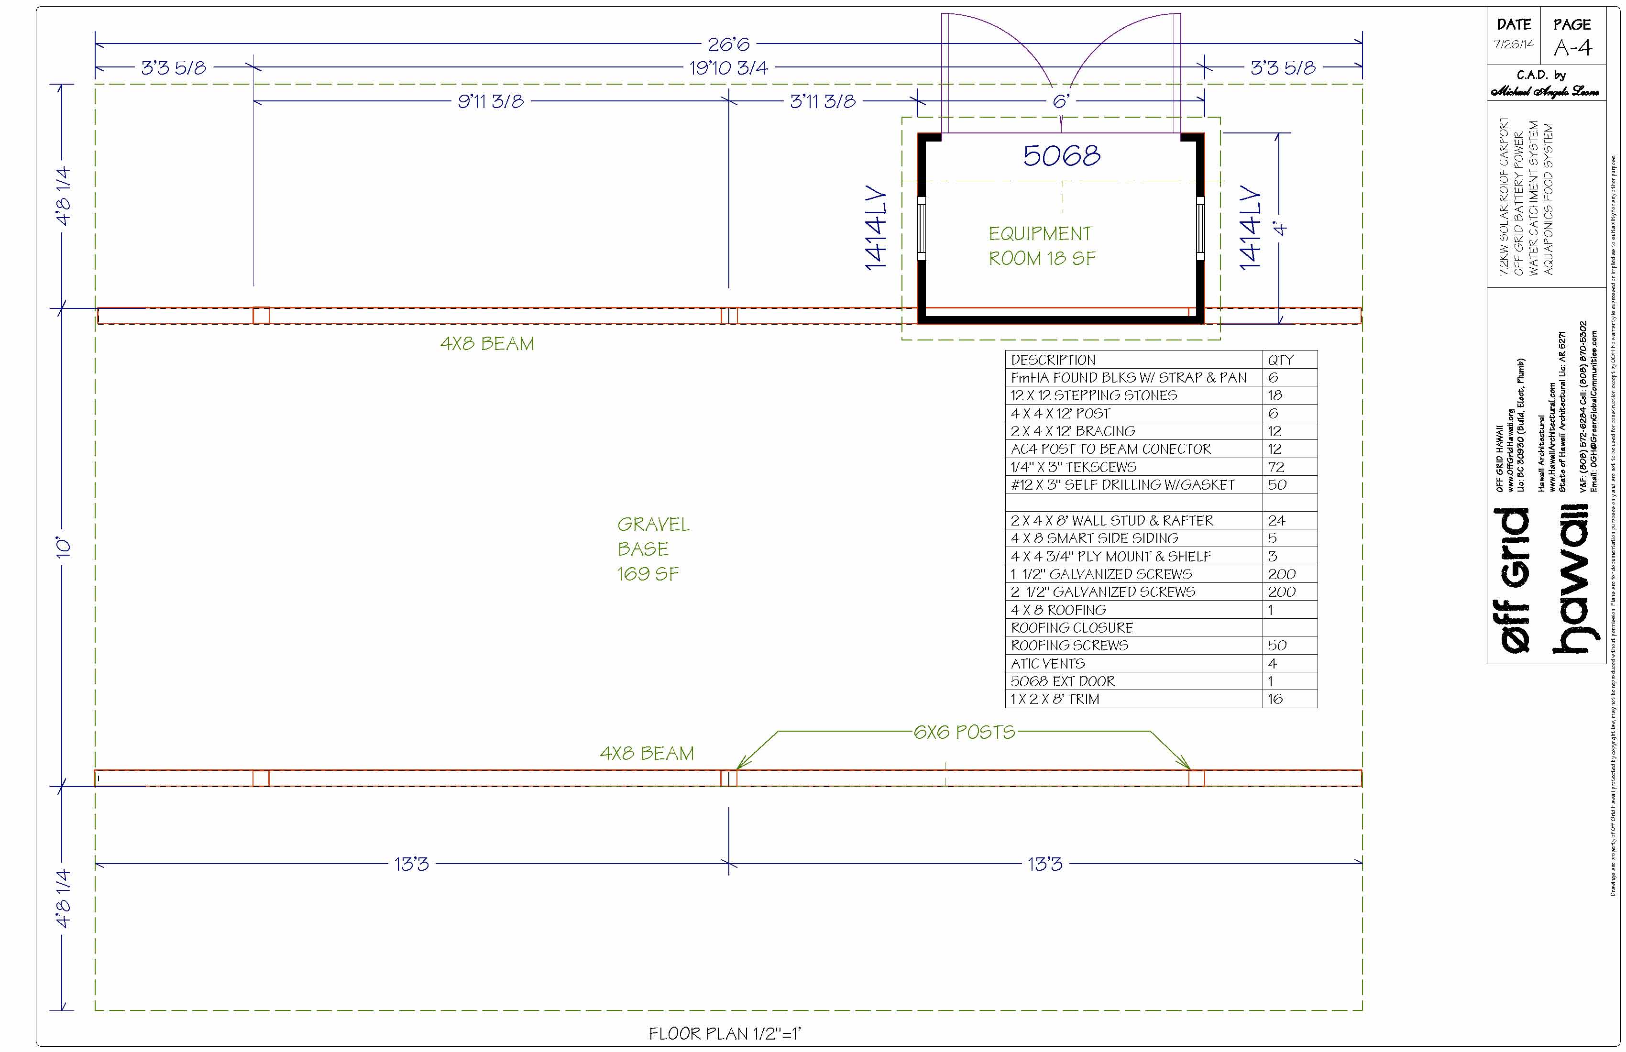Click the 1 X 2 X 8' TRIM row

coord(1161,699)
